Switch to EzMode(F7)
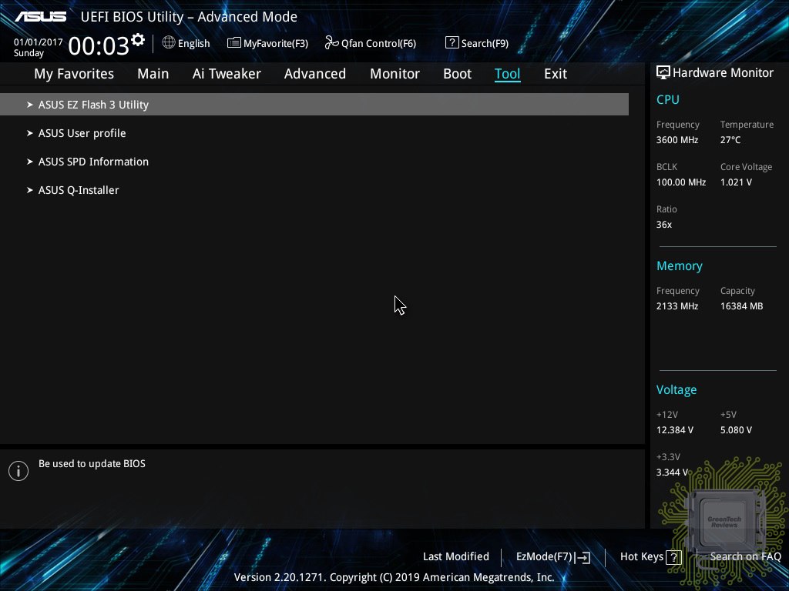Screen dimensions: 789x591 (x=544, y=557)
